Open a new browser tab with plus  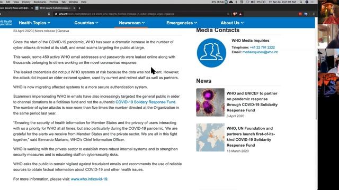point(79,8)
